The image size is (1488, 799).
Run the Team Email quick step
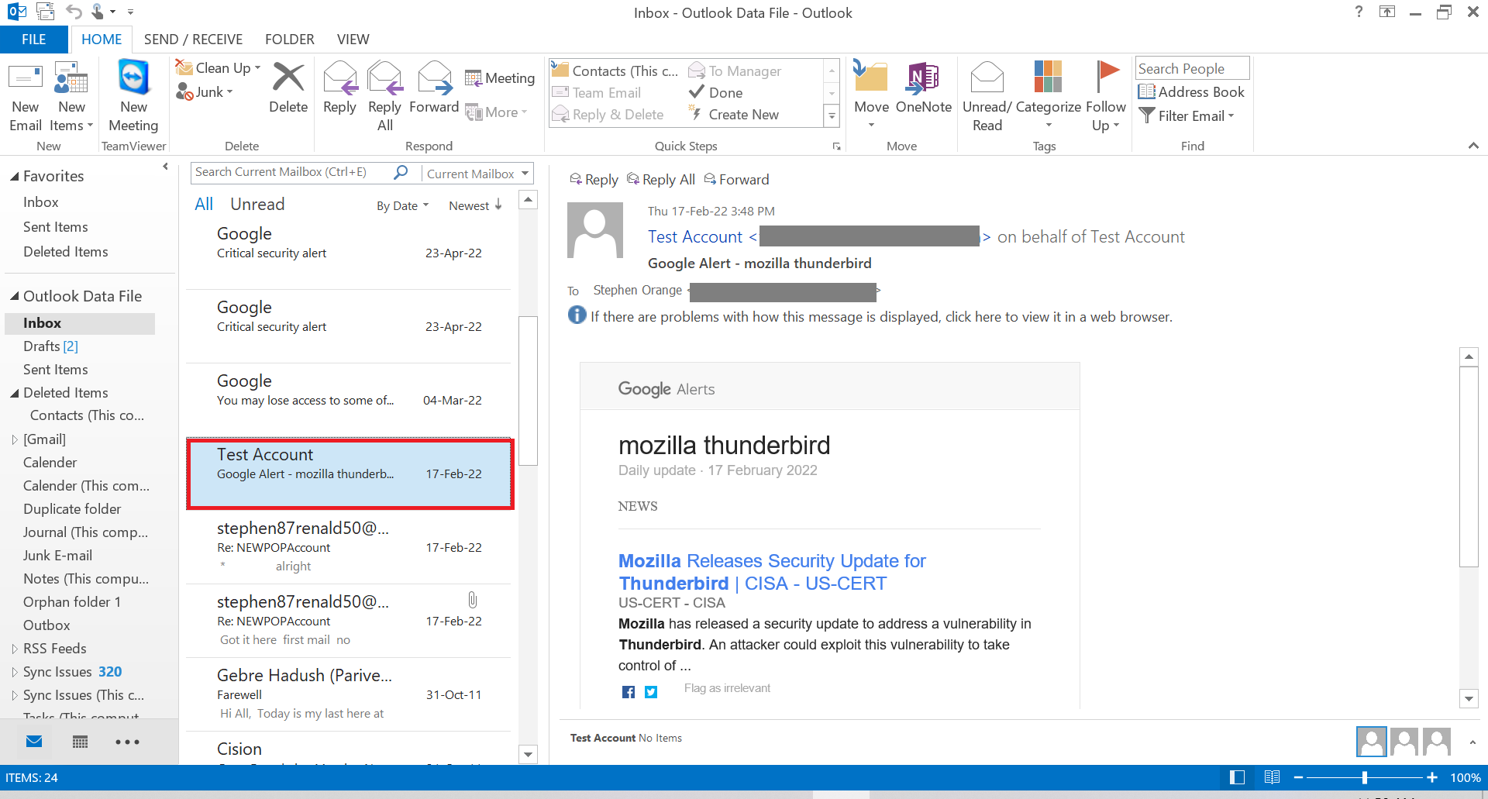597,93
